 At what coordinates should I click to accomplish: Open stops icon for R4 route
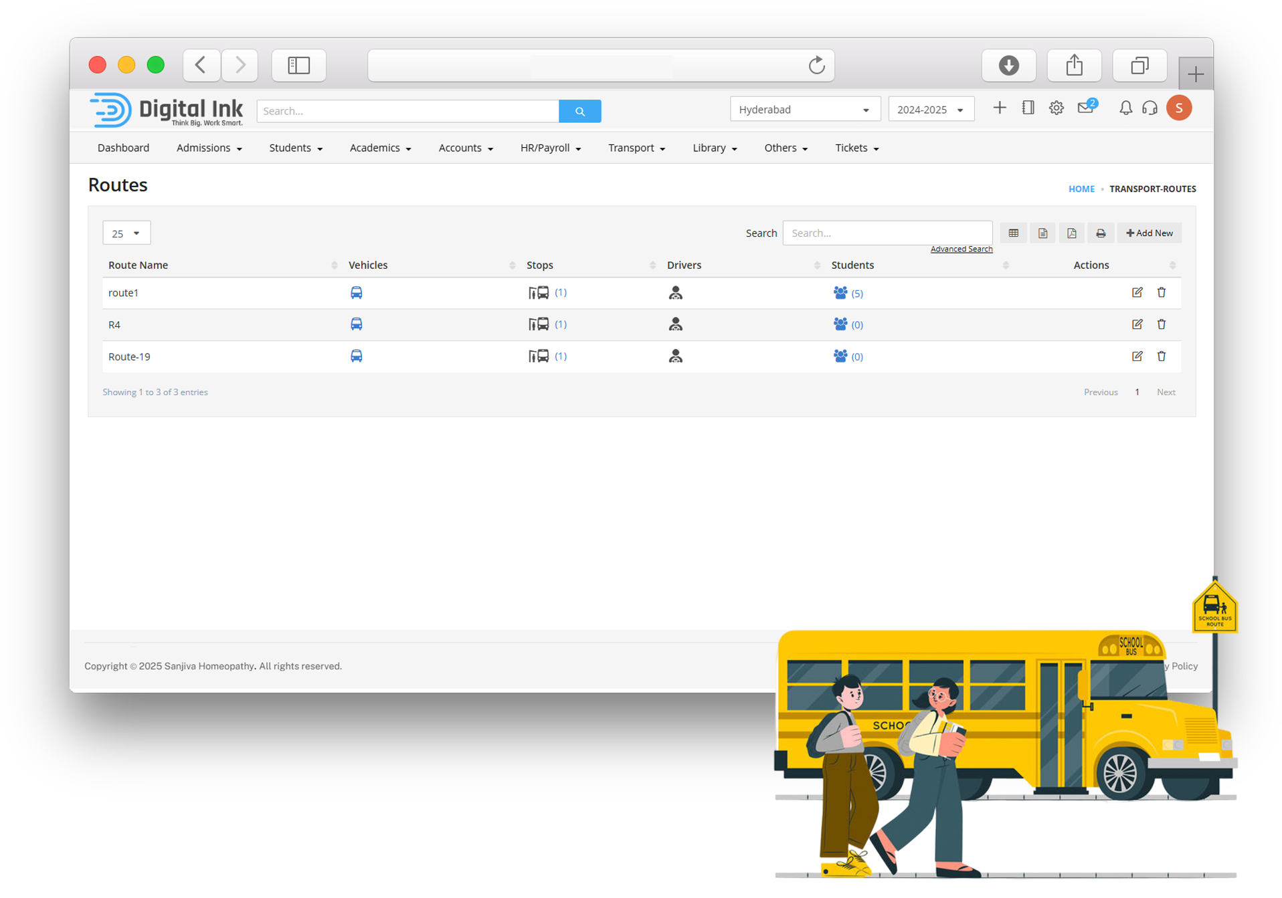coord(539,324)
